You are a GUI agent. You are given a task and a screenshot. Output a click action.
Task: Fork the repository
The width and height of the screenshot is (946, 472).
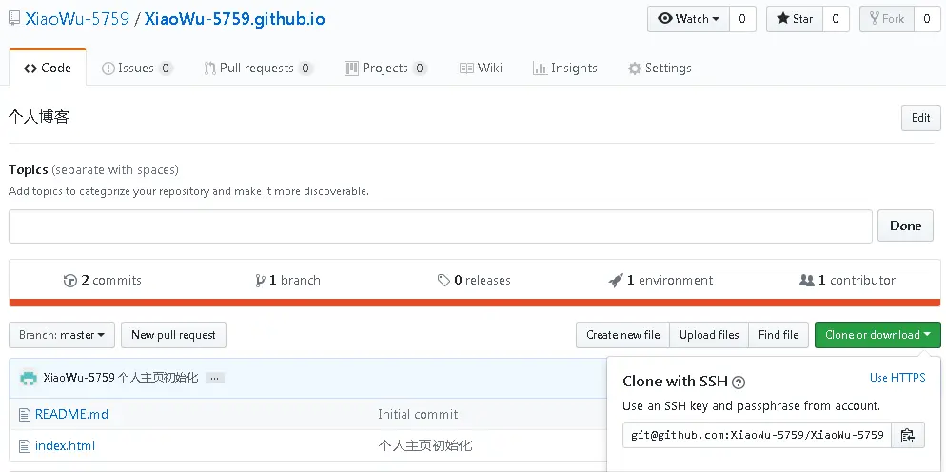point(886,19)
